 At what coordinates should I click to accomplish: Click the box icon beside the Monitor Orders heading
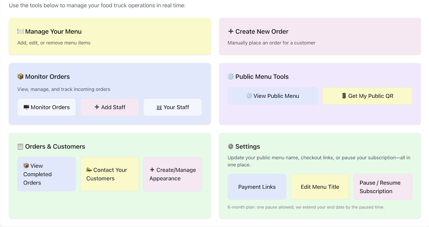pyautogui.click(x=20, y=77)
